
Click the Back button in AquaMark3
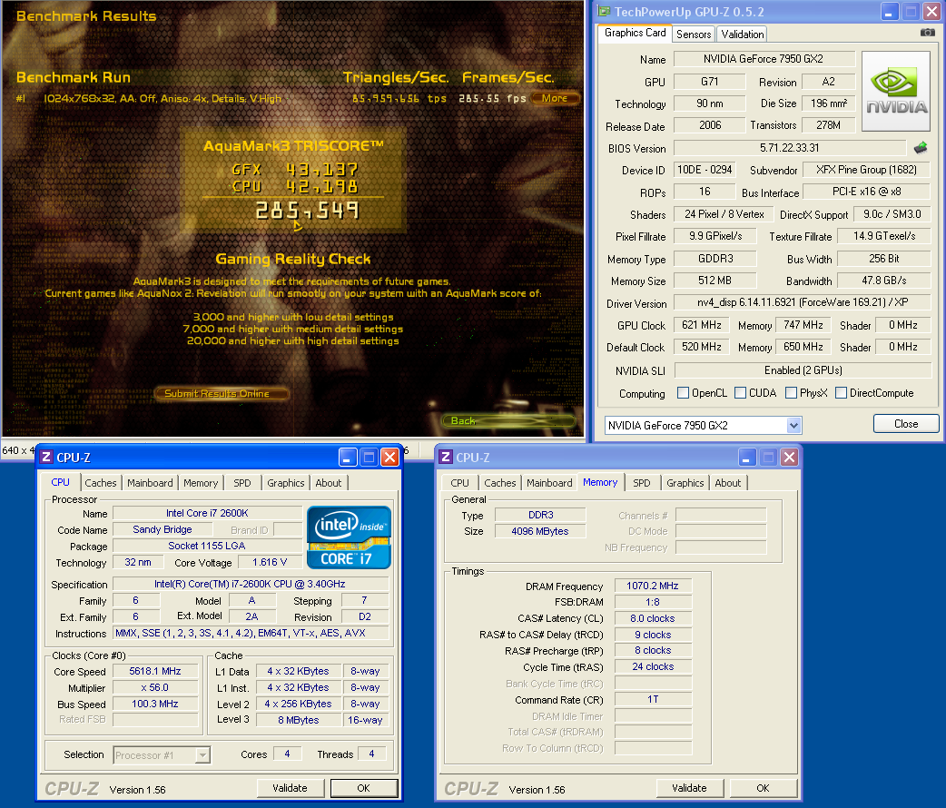(x=508, y=420)
